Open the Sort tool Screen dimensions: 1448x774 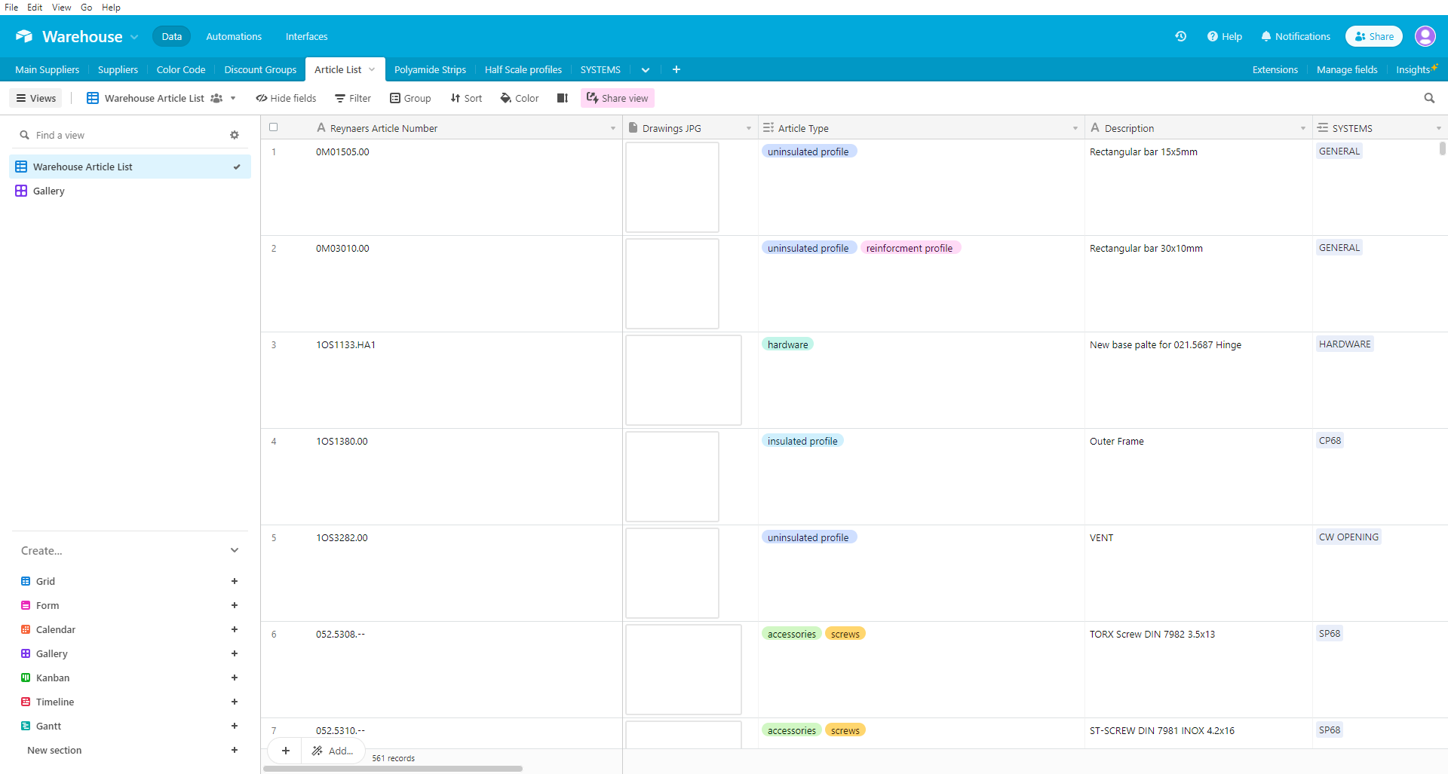(x=466, y=98)
